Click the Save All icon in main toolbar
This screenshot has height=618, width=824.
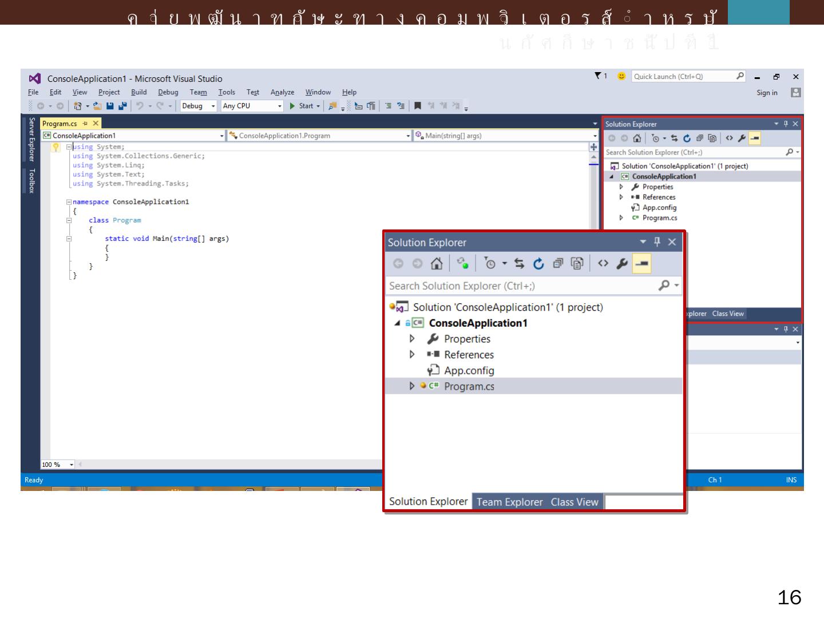coord(122,106)
